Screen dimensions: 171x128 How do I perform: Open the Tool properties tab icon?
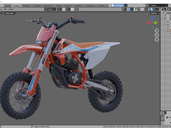tap(162, 118)
